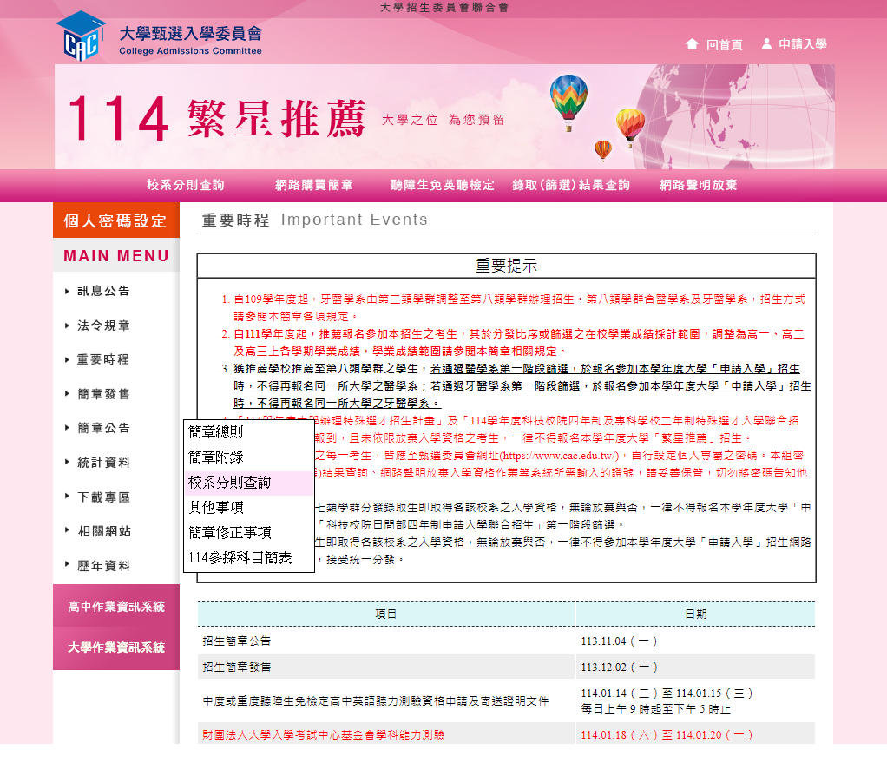Expand arrow beside 重要時程
Viewport: 887px width, 763px height.
pyautogui.click(x=67, y=359)
